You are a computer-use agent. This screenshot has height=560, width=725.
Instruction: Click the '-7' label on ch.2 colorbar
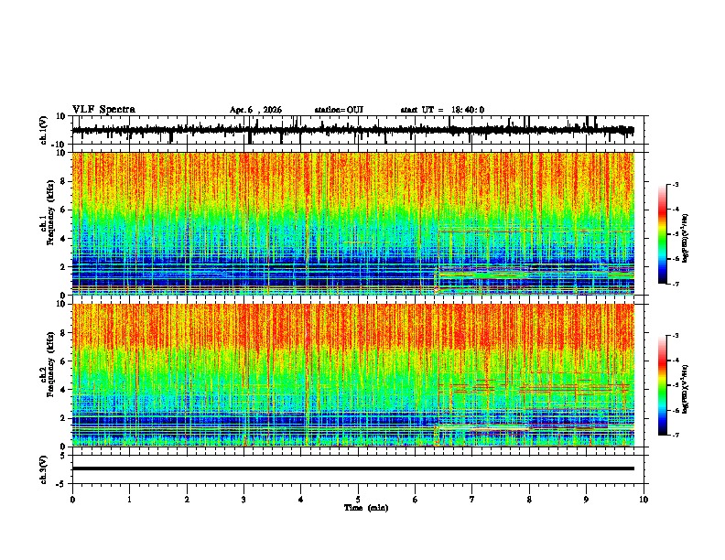point(675,435)
